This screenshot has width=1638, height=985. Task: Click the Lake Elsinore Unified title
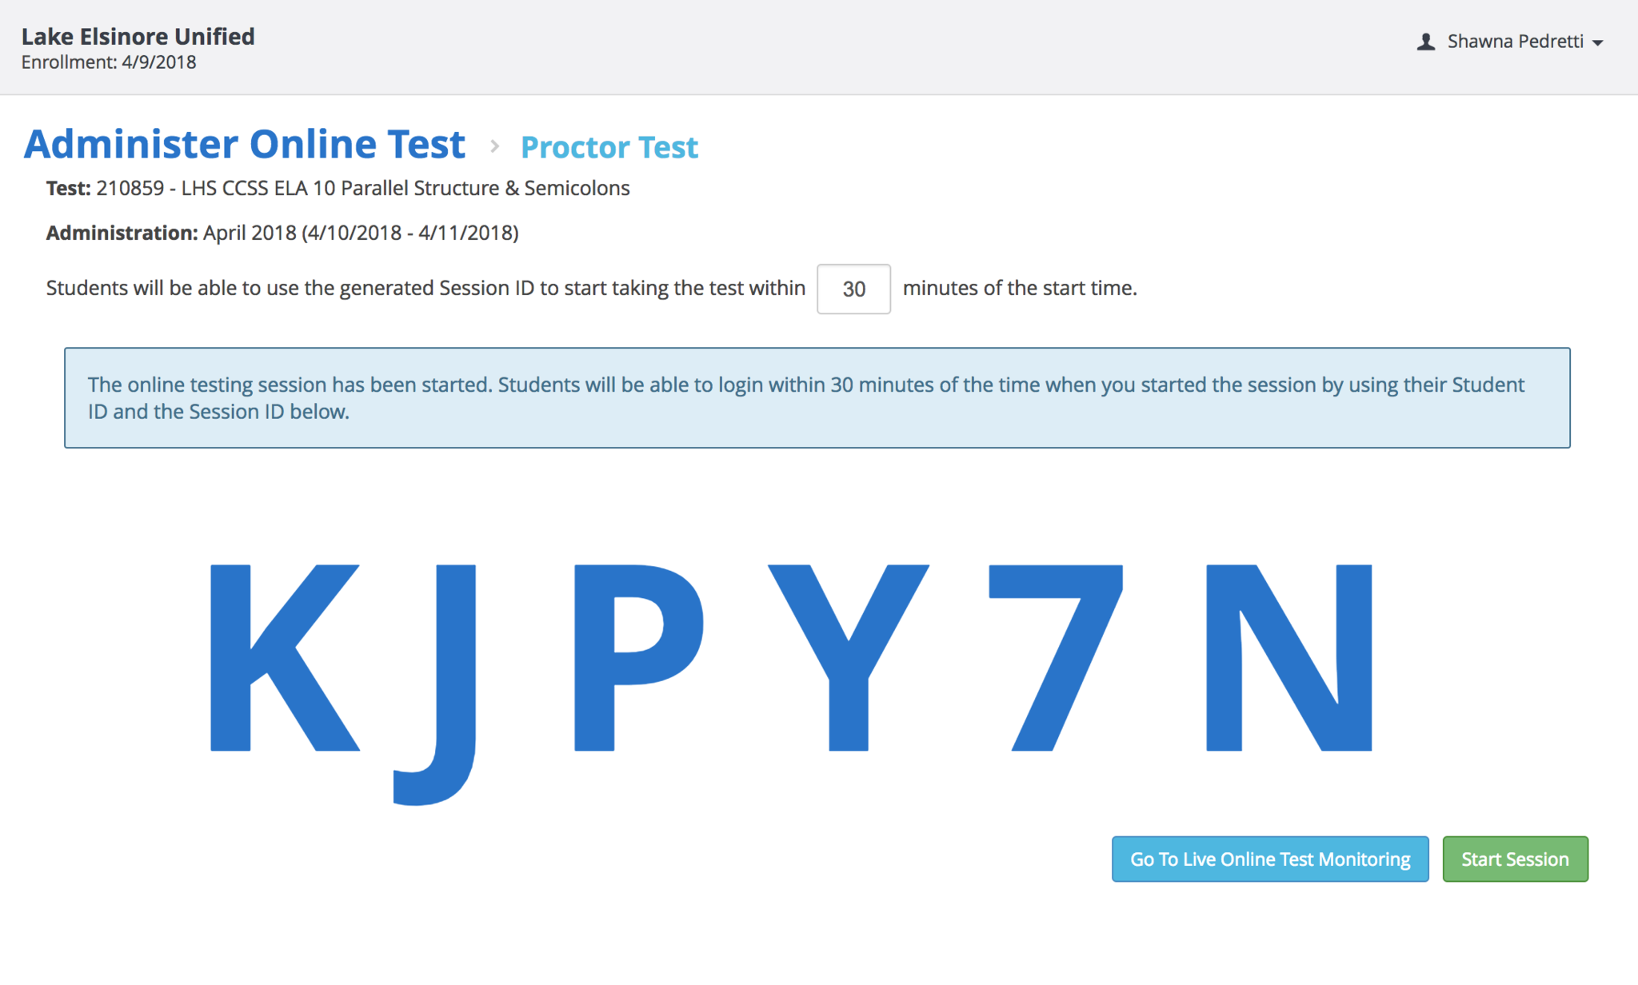138,36
